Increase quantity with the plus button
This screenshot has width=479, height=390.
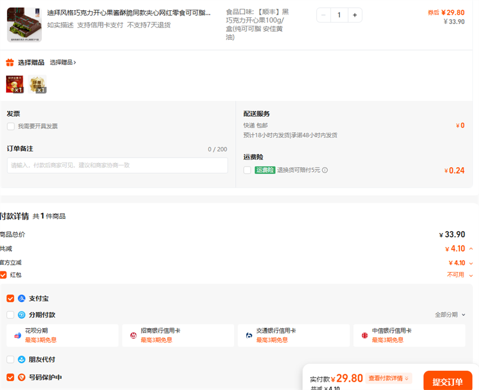(x=354, y=15)
